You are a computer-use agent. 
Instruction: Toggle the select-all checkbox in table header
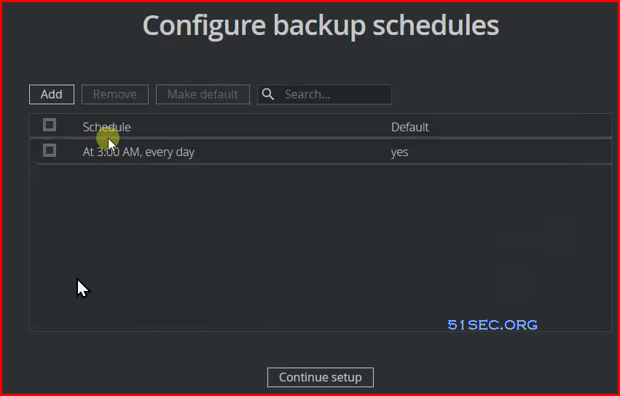click(50, 125)
